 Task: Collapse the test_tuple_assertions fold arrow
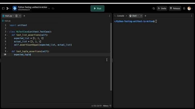coord(7,51)
